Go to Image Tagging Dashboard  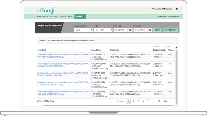(47, 16)
